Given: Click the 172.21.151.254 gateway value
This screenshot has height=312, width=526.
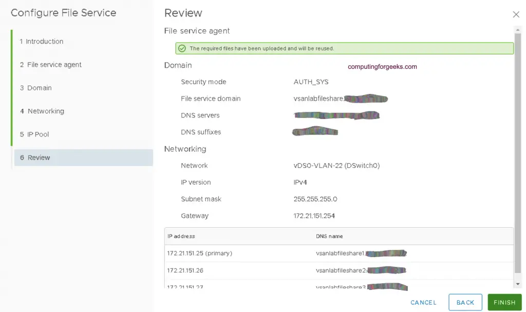Looking at the screenshot, I should pos(314,216).
